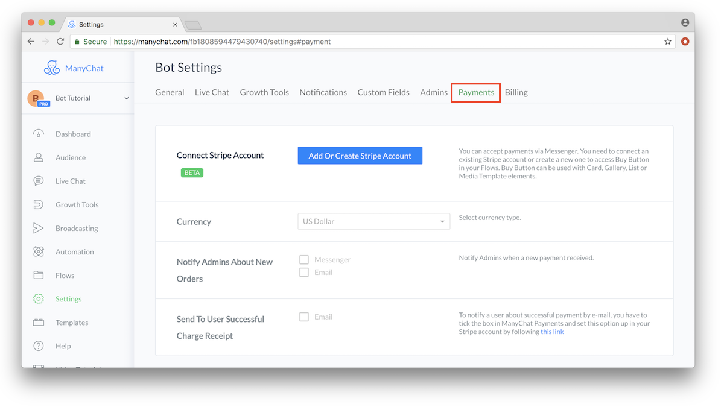Viewport: 724px width, 410px height.
Task: Switch to the Admins tab
Action: click(434, 92)
